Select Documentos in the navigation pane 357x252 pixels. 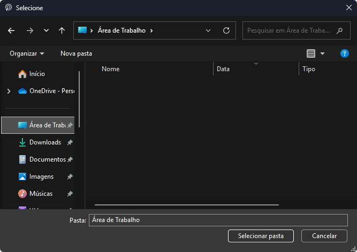[x=47, y=159]
